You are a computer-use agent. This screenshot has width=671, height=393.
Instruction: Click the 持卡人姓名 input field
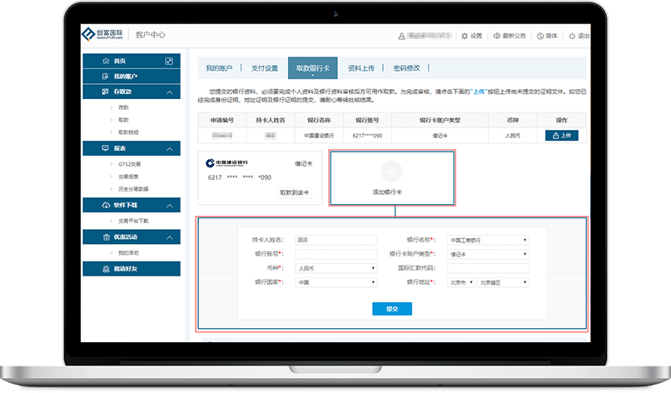pyautogui.click(x=336, y=240)
